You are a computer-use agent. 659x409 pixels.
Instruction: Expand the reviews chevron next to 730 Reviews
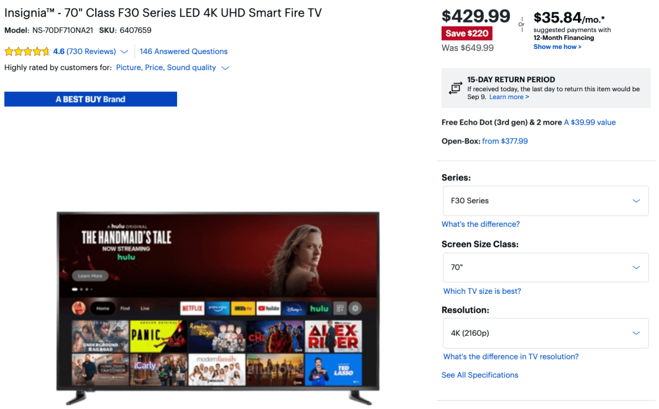[124, 51]
